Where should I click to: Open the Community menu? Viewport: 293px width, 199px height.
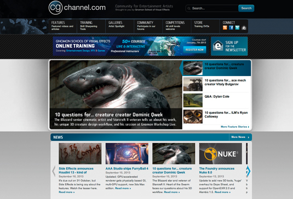point(148,26)
